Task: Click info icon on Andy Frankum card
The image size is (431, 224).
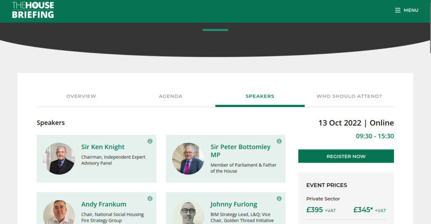Action: click(150, 198)
